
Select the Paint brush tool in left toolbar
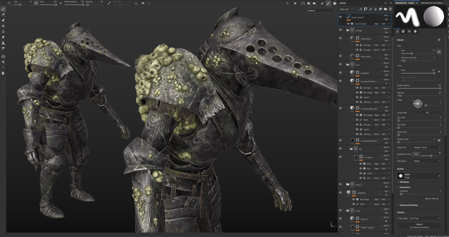coord(3,9)
